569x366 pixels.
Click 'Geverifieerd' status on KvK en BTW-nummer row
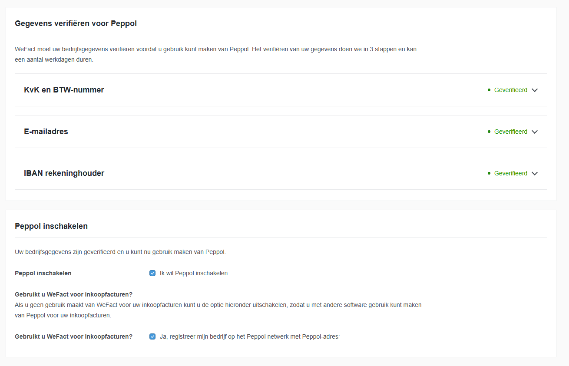pyautogui.click(x=510, y=90)
